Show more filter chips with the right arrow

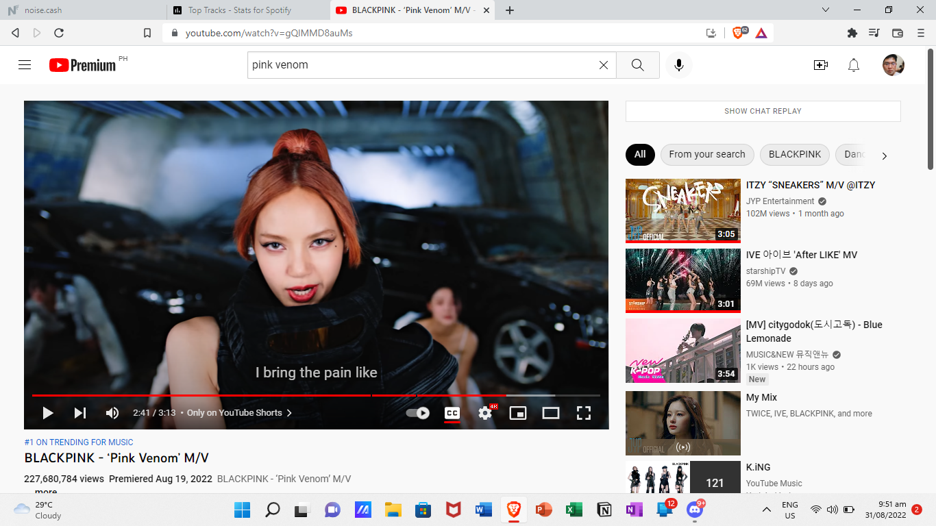point(884,156)
